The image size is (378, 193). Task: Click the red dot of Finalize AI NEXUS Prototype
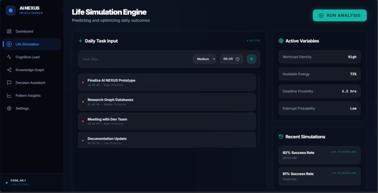[x=83, y=82]
